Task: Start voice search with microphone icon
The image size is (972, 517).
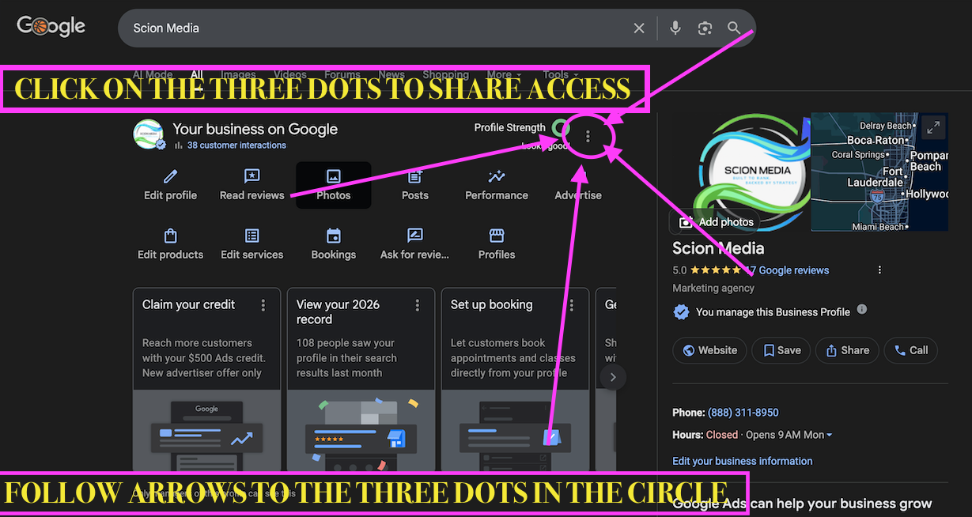Action: click(x=675, y=28)
